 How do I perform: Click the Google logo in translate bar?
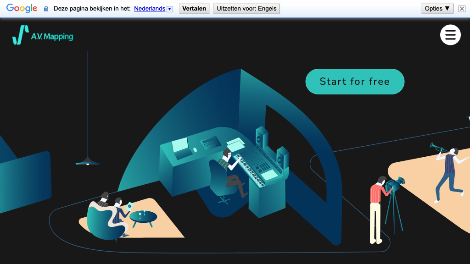click(x=22, y=8)
